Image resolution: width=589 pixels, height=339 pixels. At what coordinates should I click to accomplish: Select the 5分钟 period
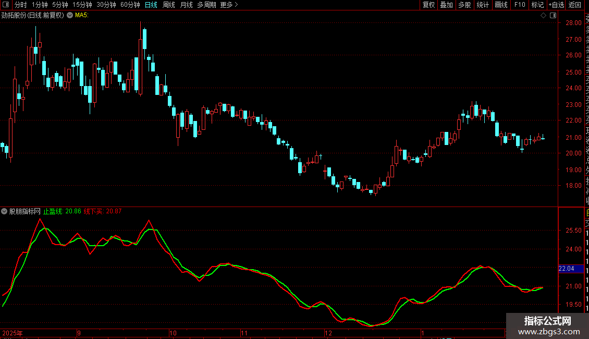60,5
